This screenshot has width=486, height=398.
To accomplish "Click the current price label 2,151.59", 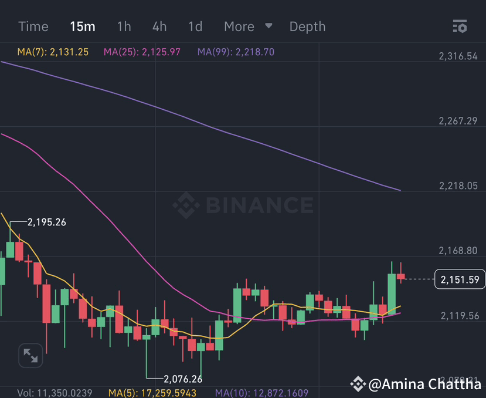I will coord(460,280).
